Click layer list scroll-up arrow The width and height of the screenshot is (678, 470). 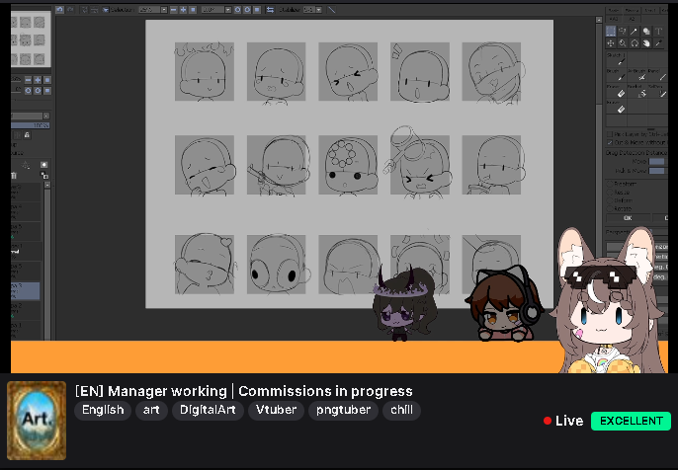coord(46,185)
